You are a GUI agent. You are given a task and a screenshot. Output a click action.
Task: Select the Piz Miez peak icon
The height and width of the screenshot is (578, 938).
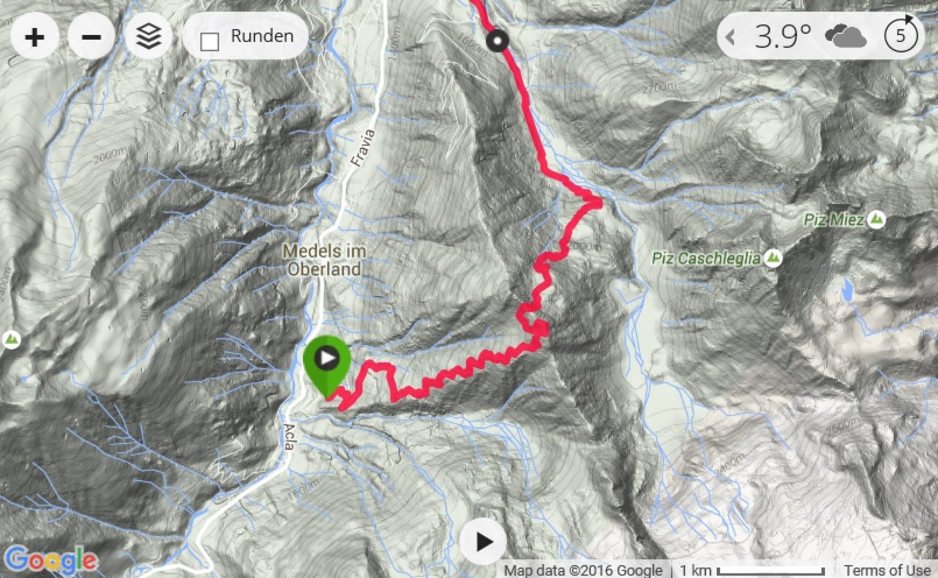point(876,219)
